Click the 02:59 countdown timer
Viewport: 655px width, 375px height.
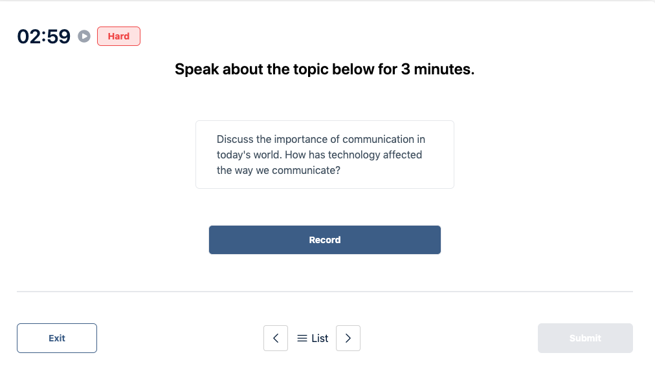pos(43,36)
